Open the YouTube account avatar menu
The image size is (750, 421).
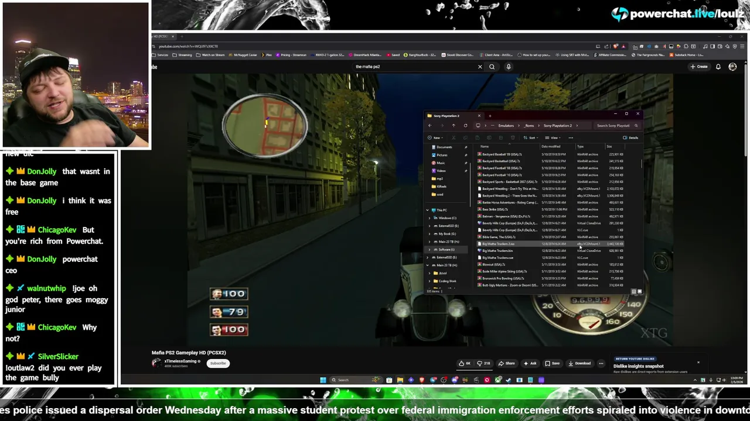click(732, 67)
